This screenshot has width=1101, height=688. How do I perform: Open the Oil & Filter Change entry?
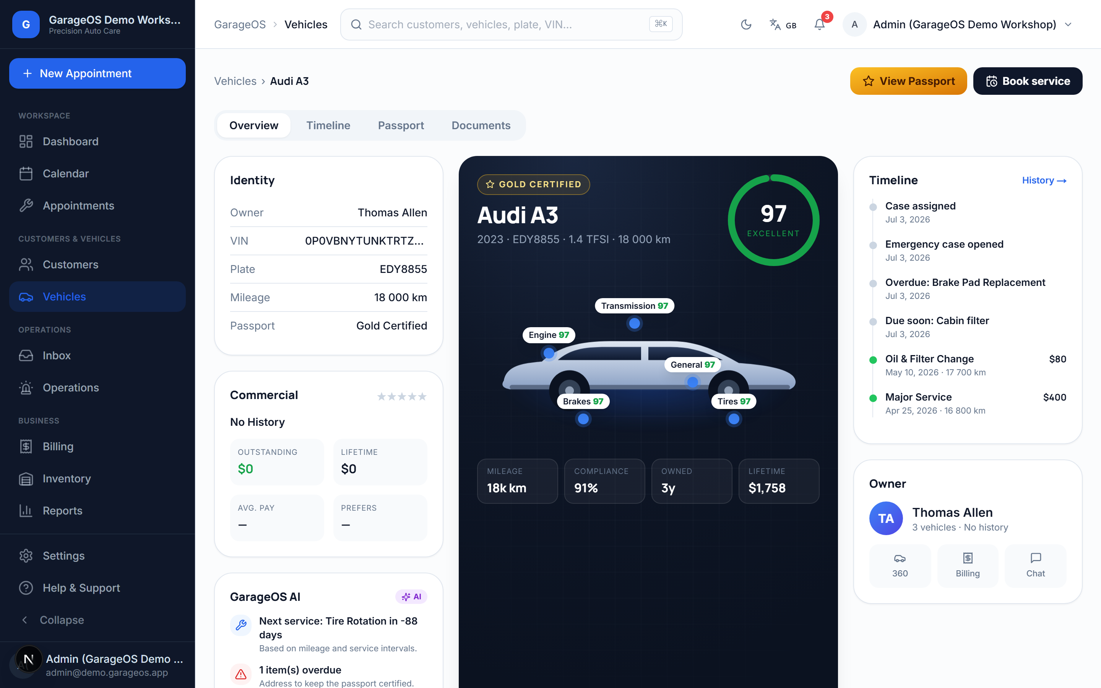968,365
